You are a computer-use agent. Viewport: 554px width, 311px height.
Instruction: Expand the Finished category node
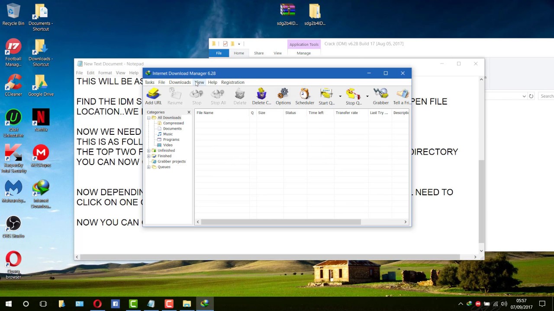click(x=149, y=156)
